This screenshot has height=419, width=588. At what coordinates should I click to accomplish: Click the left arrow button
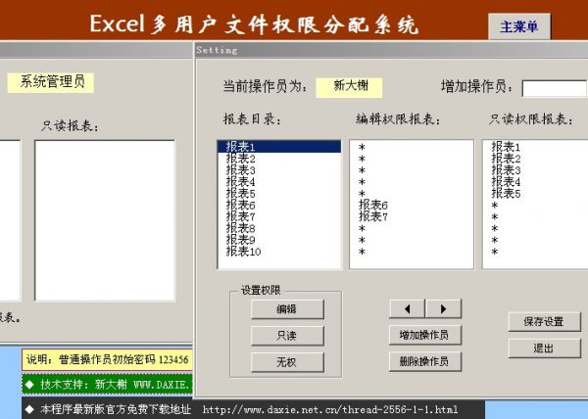pyautogui.click(x=407, y=308)
